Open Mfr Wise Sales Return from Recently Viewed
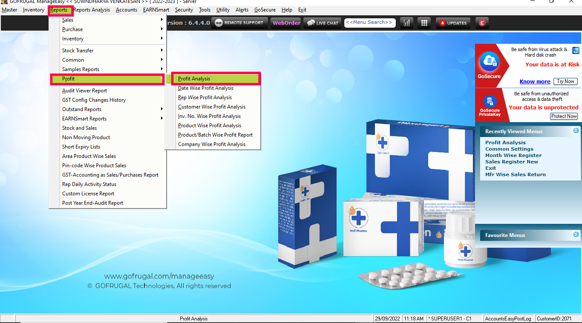582x323 pixels. point(516,174)
